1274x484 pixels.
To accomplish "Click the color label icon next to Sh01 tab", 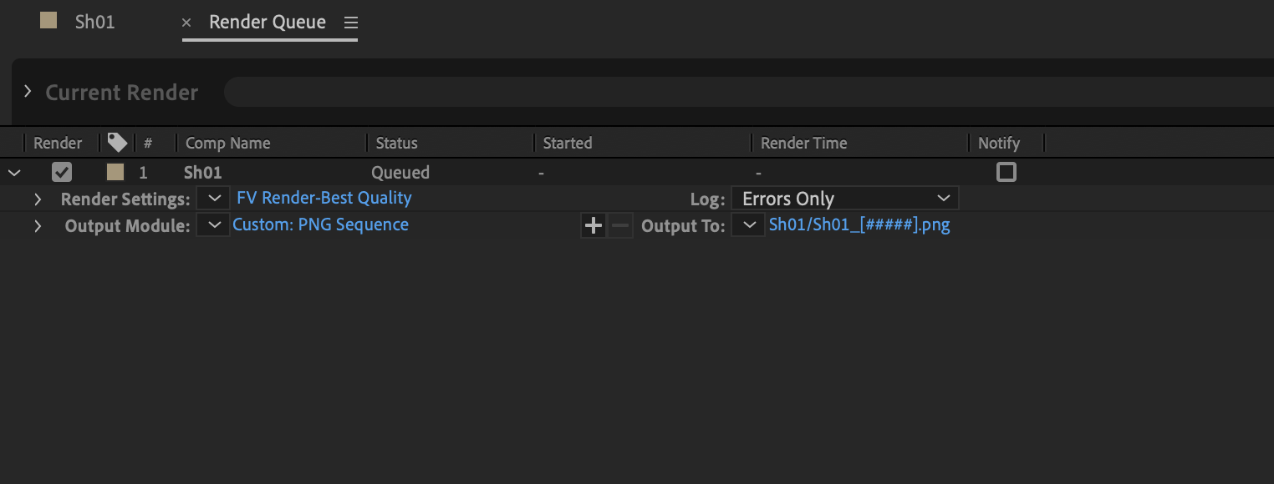I will (48, 23).
